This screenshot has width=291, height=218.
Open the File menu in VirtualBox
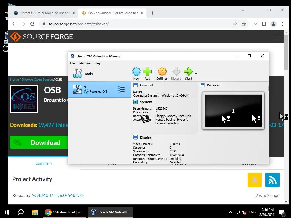point(72,63)
